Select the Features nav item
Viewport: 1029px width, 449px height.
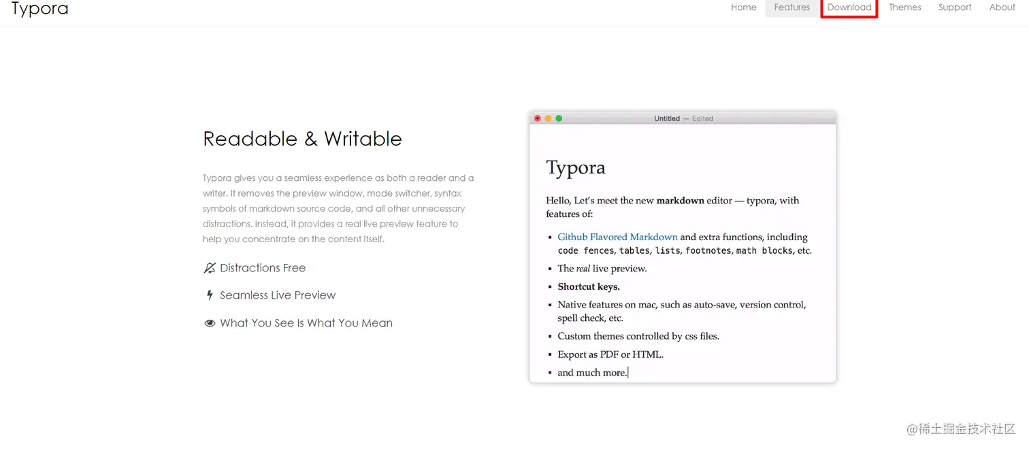791,7
